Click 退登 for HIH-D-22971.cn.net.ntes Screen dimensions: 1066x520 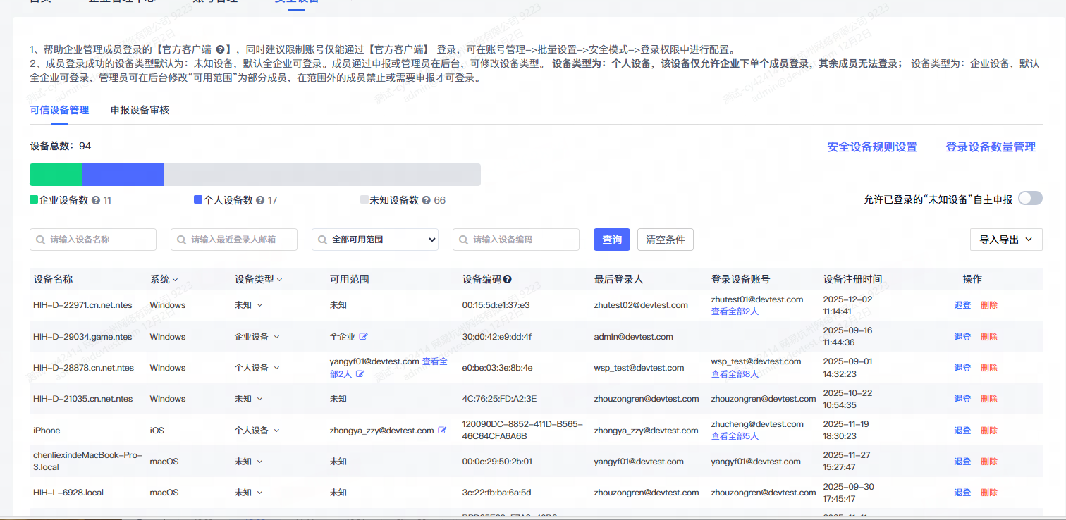(x=962, y=305)
